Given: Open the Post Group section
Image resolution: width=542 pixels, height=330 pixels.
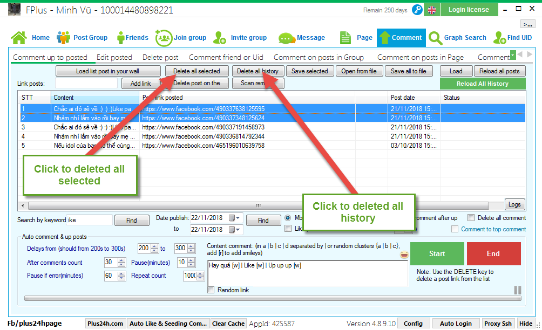Looking at the screenshot, I should 82,38.
